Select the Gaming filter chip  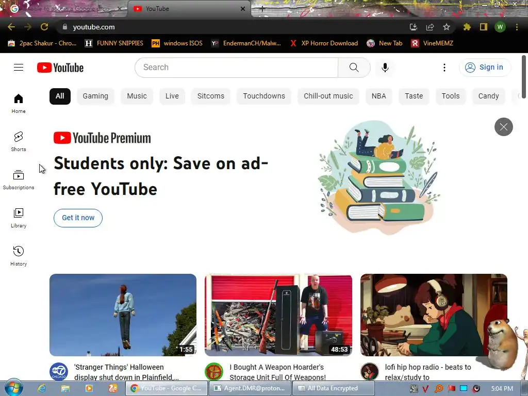click(x=95, y=96)
